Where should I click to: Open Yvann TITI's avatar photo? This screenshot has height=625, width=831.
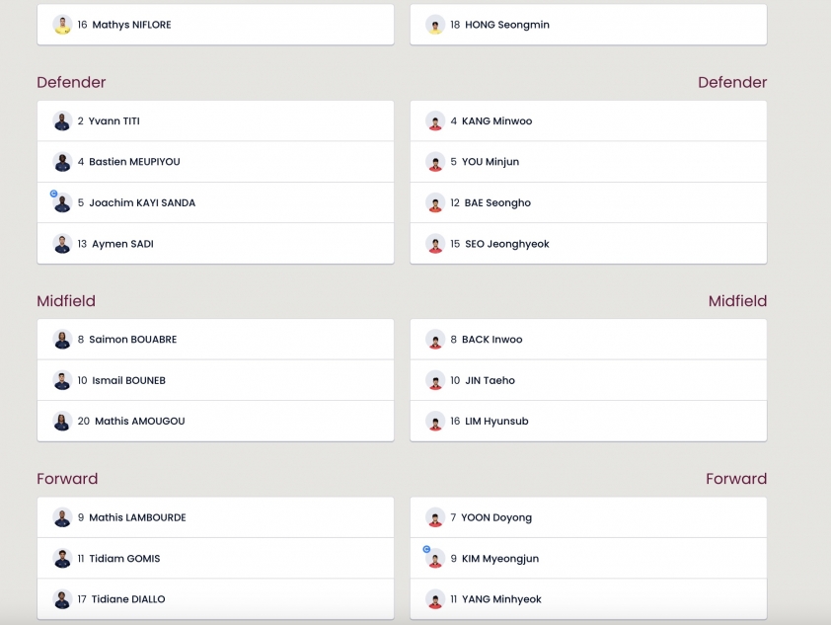tap(62, 120)
